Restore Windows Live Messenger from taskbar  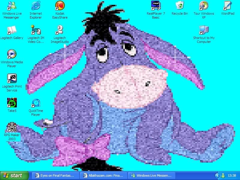152,175
